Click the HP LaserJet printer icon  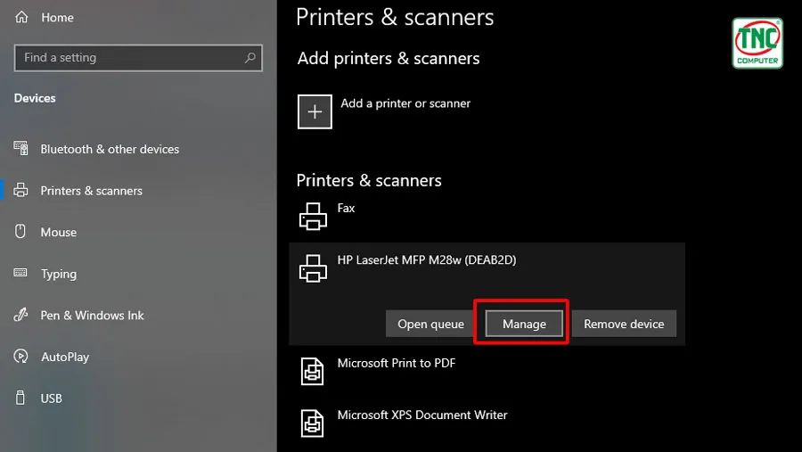pyautogui.click(x=313, y=268)
